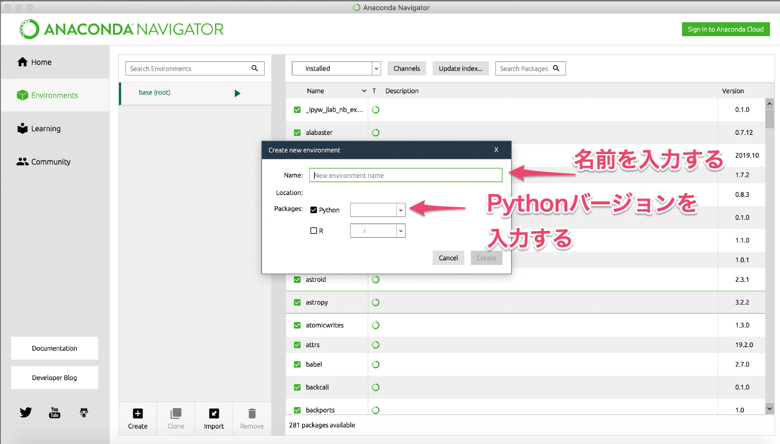Click the T column header

coord(374,91)
